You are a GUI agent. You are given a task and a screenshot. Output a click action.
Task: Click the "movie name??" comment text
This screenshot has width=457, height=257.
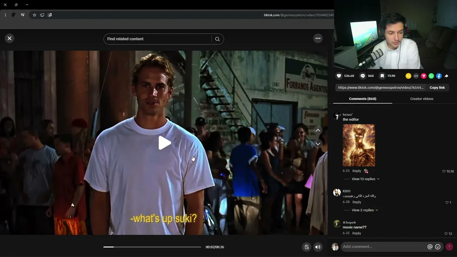[355, 227]
